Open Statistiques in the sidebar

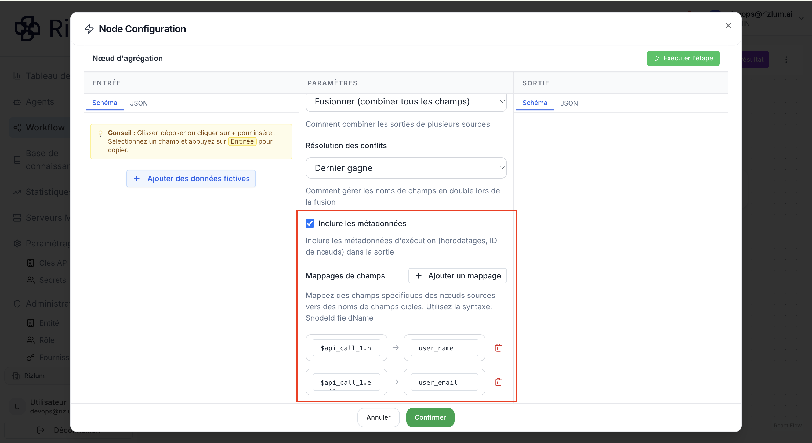pyautogui.click(x=41, y=192)
